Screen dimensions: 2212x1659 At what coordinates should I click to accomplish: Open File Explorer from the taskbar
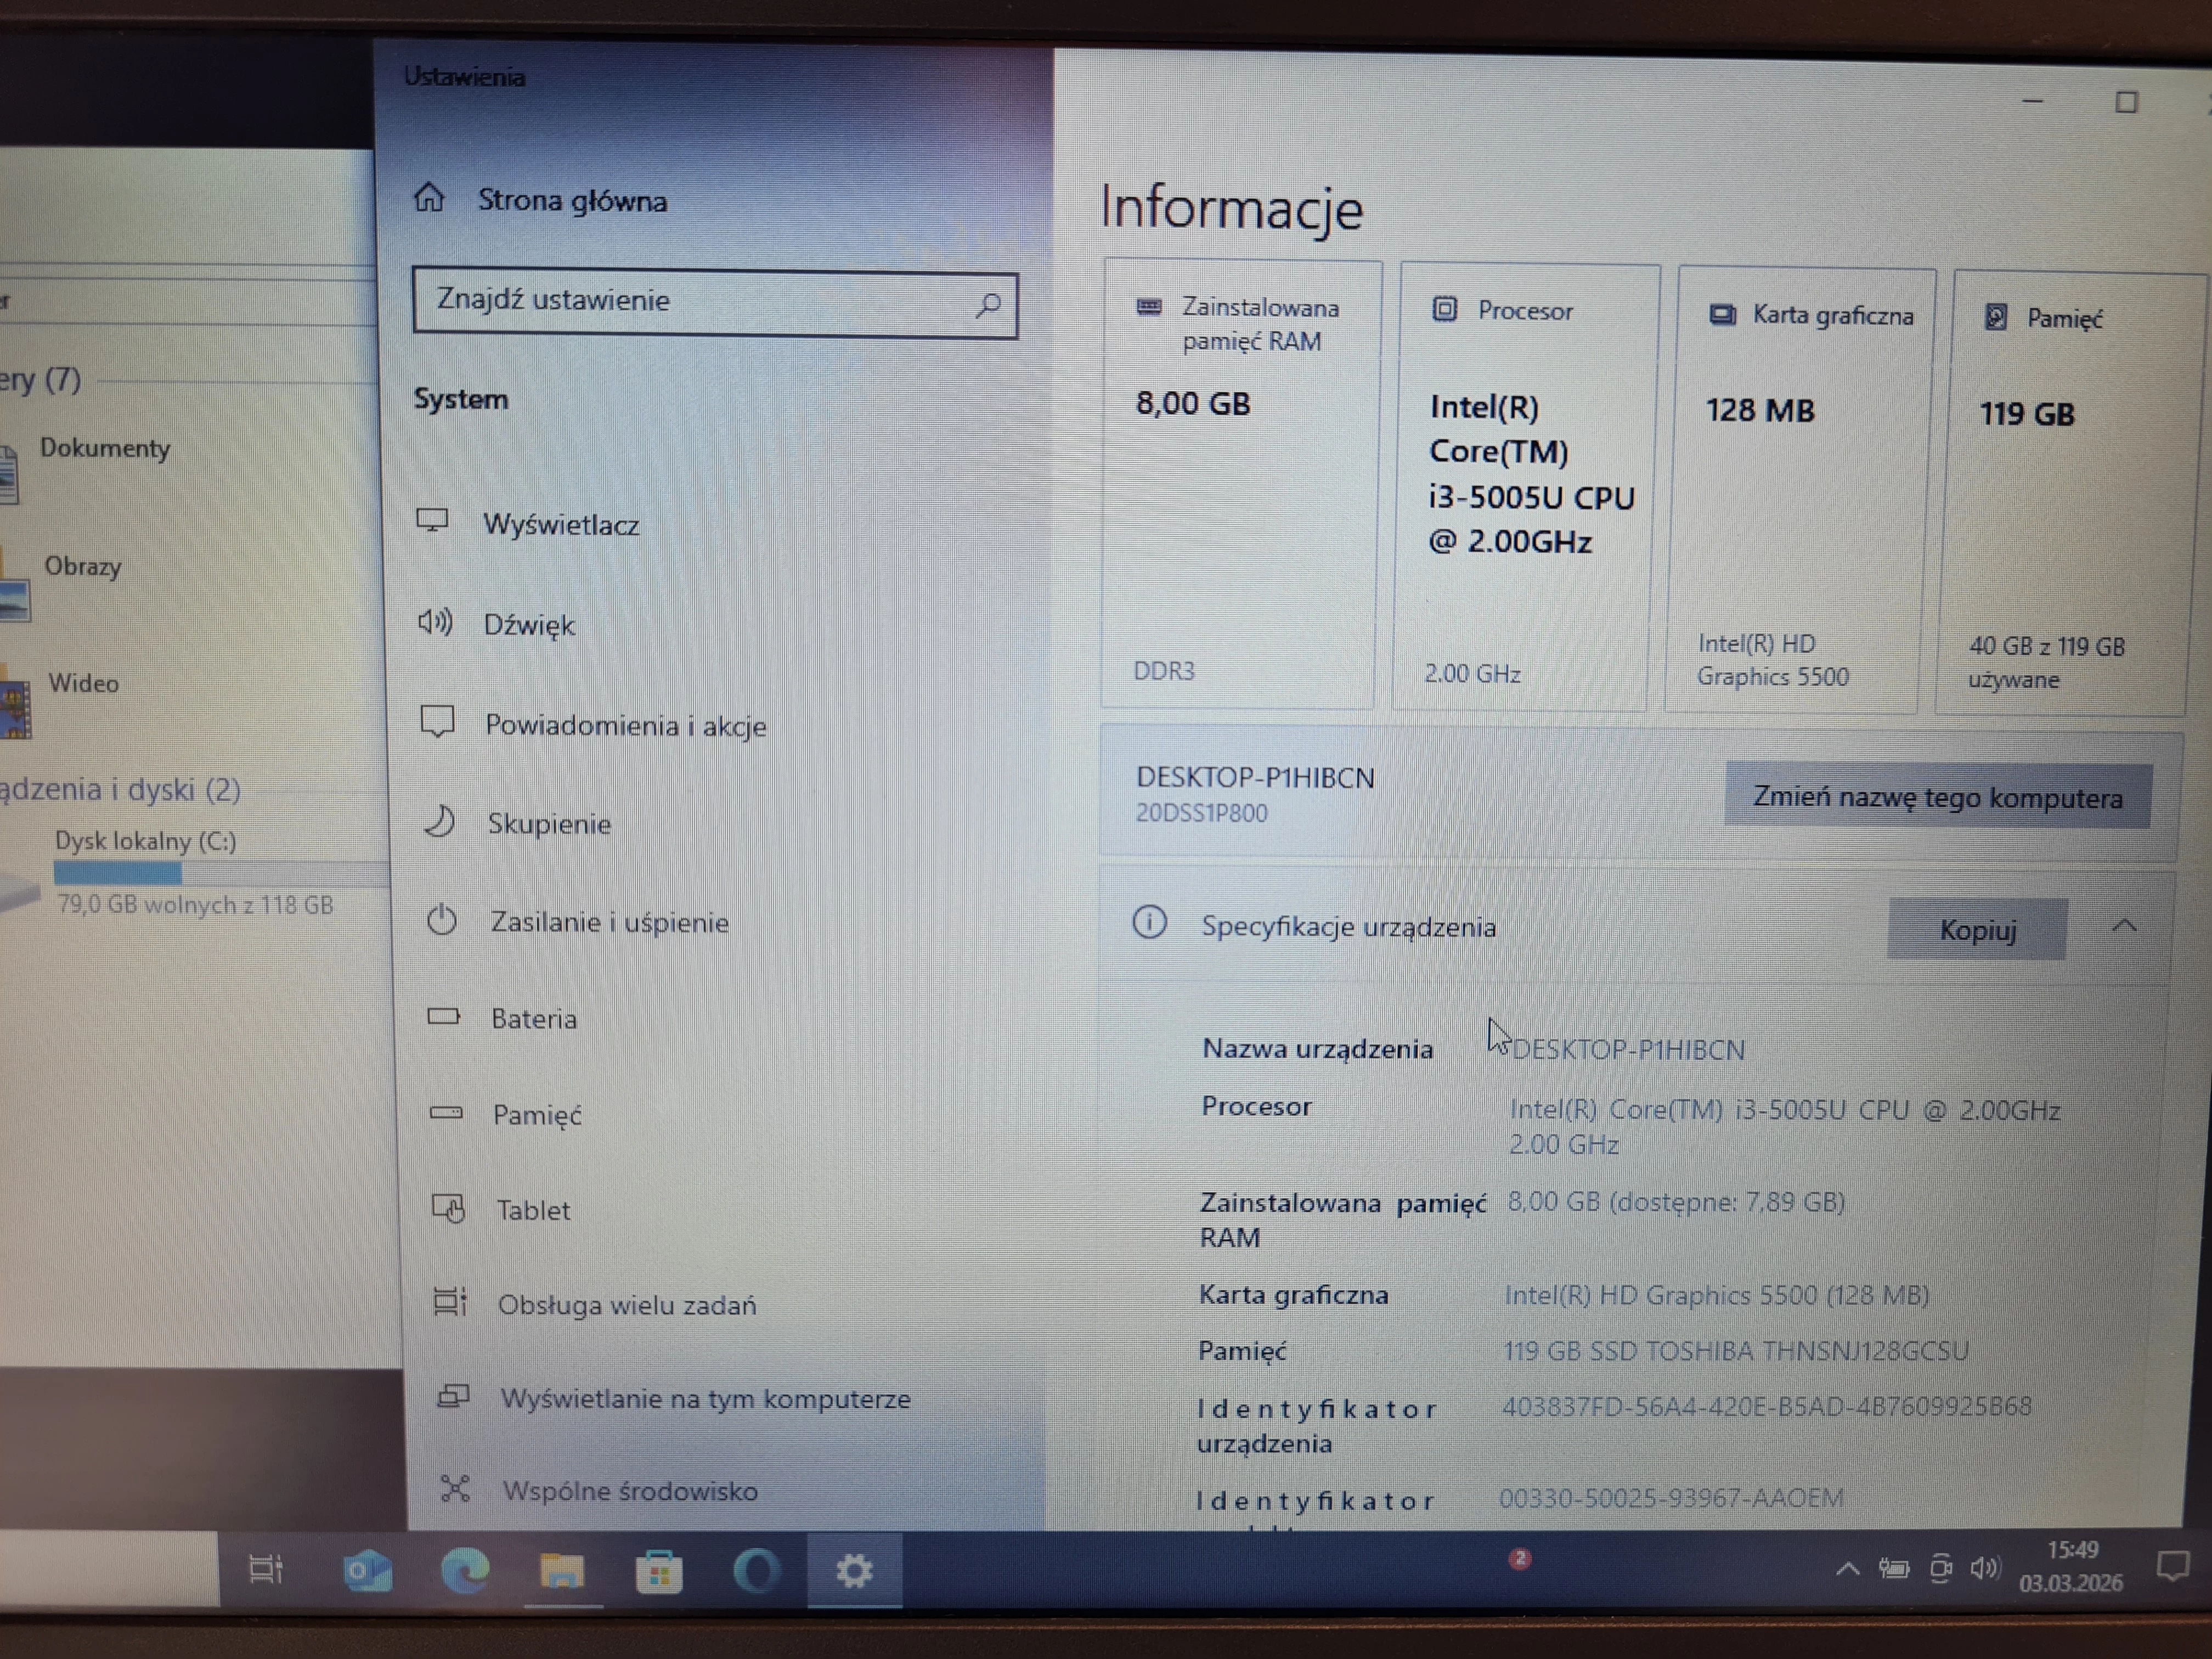[563, 1572]
